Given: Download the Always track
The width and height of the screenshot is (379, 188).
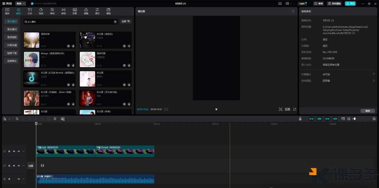Looking at the screenshot, I should coord(73,65).
